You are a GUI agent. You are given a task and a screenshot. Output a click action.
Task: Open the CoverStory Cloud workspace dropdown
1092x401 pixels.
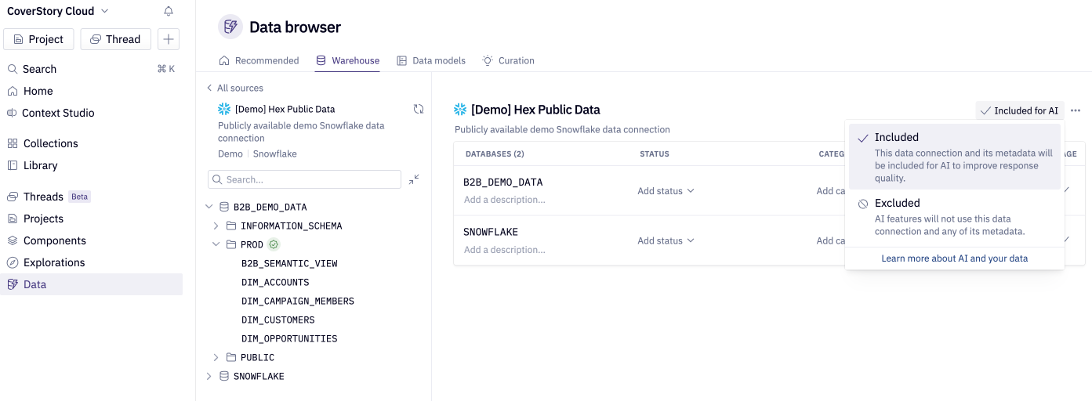(57, 11)
